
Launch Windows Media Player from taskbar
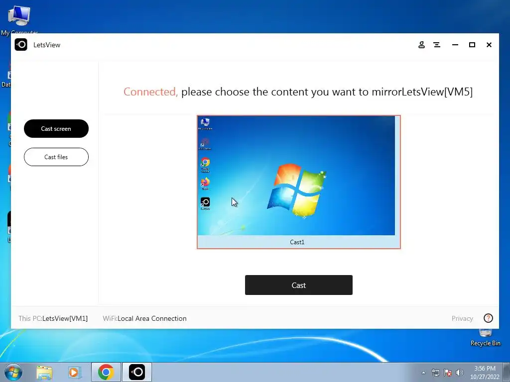(75, 372)
